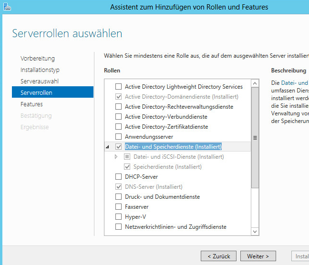
Task: Check the DHCP-Server role
Action: click(118, 176)
